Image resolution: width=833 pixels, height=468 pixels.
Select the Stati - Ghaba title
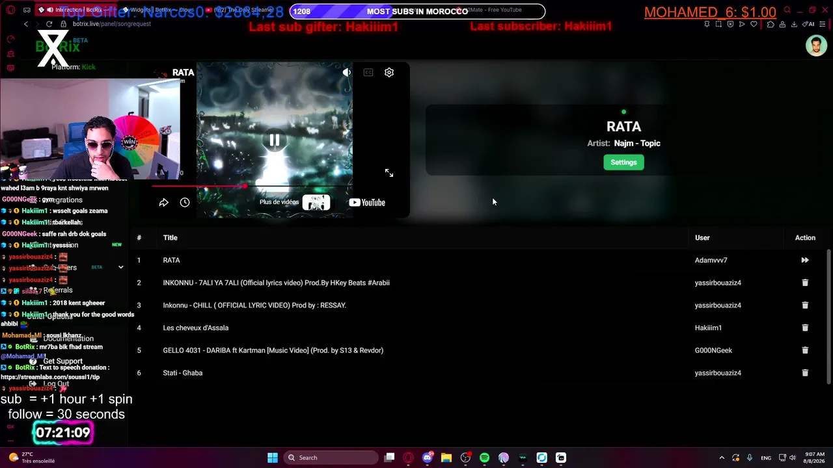(182, 373)
